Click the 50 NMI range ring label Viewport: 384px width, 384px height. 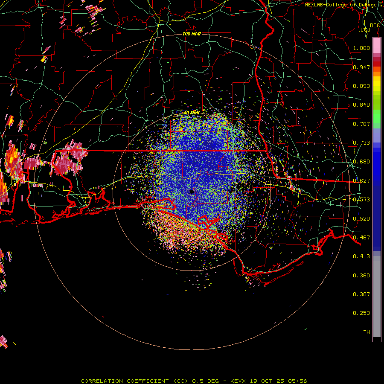coord(192,113)
